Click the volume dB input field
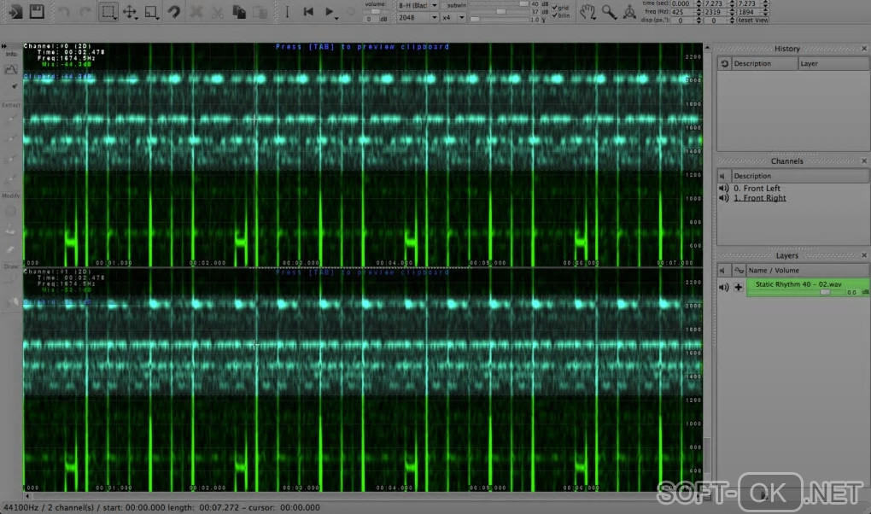 pos(371,19)
